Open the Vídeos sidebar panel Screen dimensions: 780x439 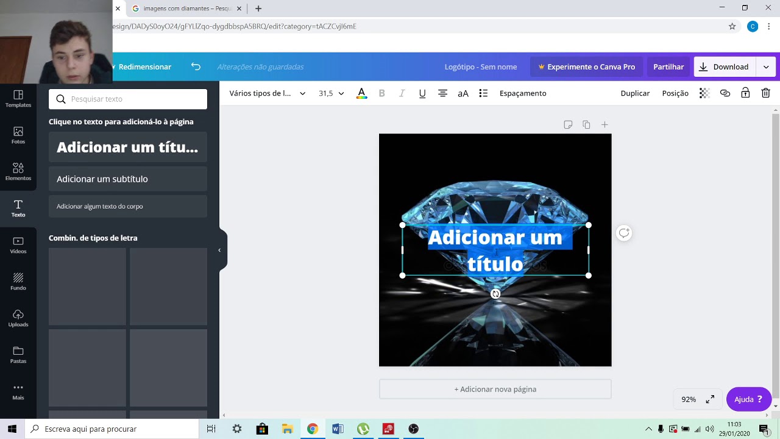18,245
